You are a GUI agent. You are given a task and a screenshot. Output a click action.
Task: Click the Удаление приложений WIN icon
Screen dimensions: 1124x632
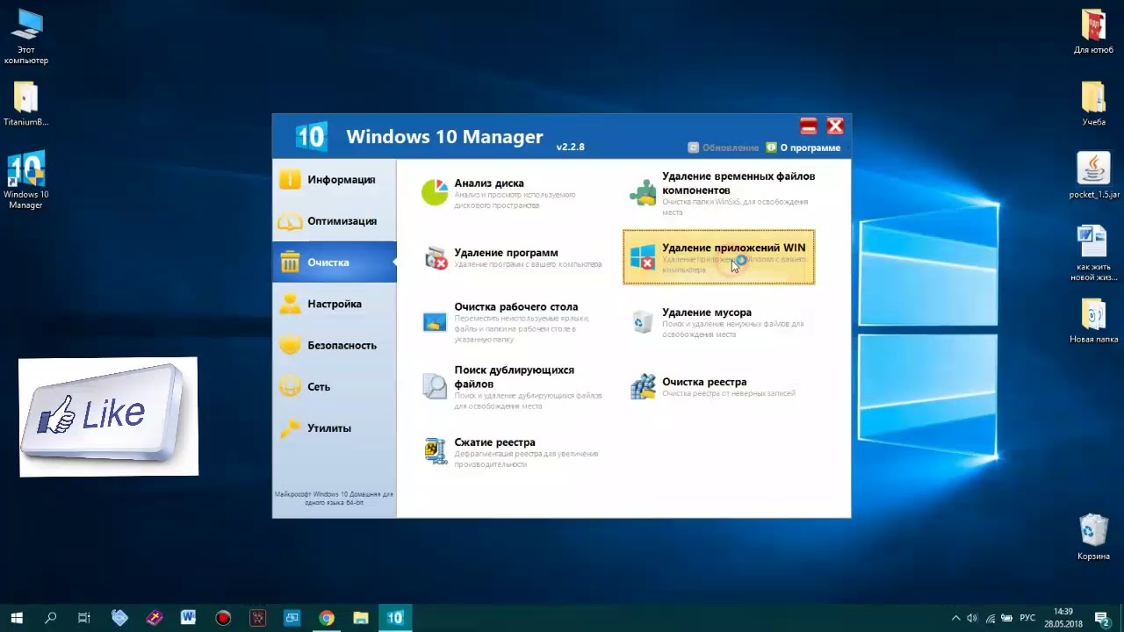(x=643, y=258)
